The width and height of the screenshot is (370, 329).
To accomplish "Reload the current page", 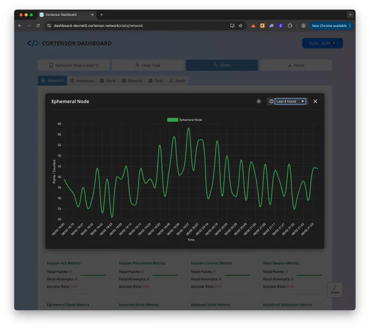I will pyautogui.click(x=38, y=26).
